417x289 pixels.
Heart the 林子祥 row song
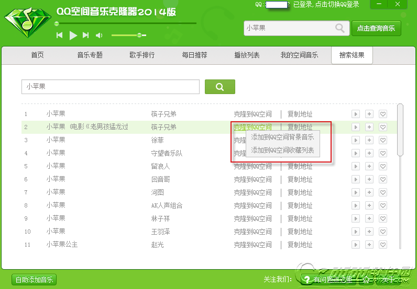point(383,218)
